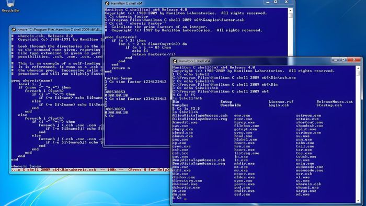
Task: Click the 'du.exe' file name
Action: pyautogui.click(x=179, y=194)
